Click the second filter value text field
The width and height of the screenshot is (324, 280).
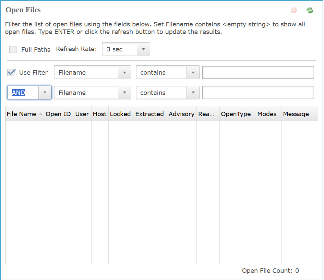(x=258, y=93)
